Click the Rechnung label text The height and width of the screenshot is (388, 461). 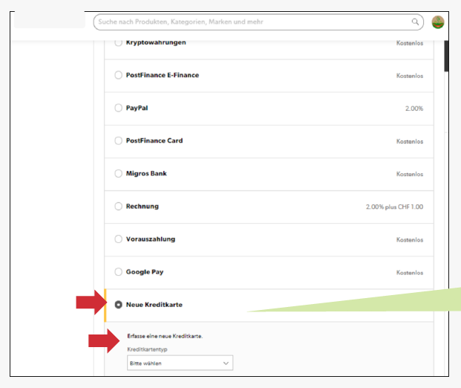[143, 207]
